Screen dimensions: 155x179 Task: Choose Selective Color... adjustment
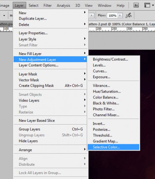click(x=113, y=147)
